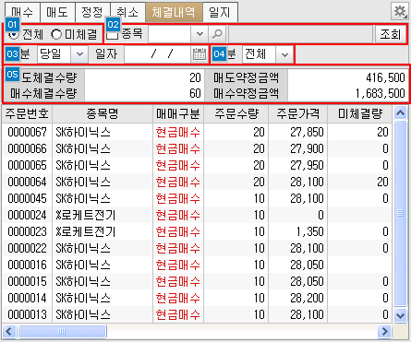Click the stock search magnifier icon

tap(217, 34)
